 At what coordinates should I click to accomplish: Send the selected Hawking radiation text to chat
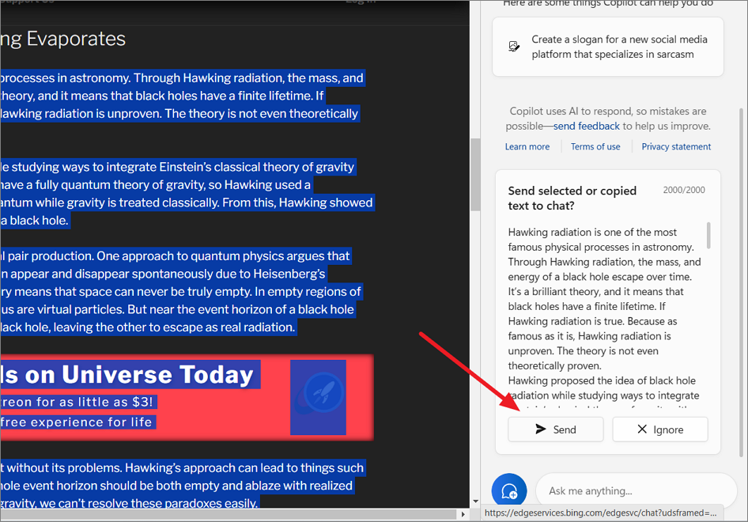(555, 429)
